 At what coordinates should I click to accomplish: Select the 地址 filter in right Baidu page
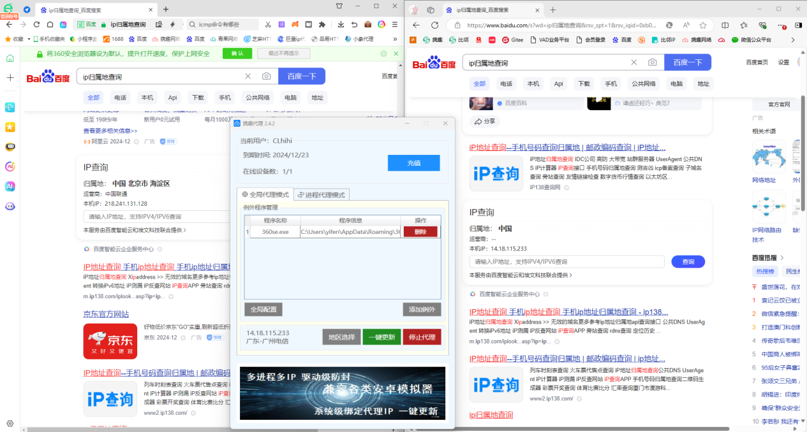point(703,83)
